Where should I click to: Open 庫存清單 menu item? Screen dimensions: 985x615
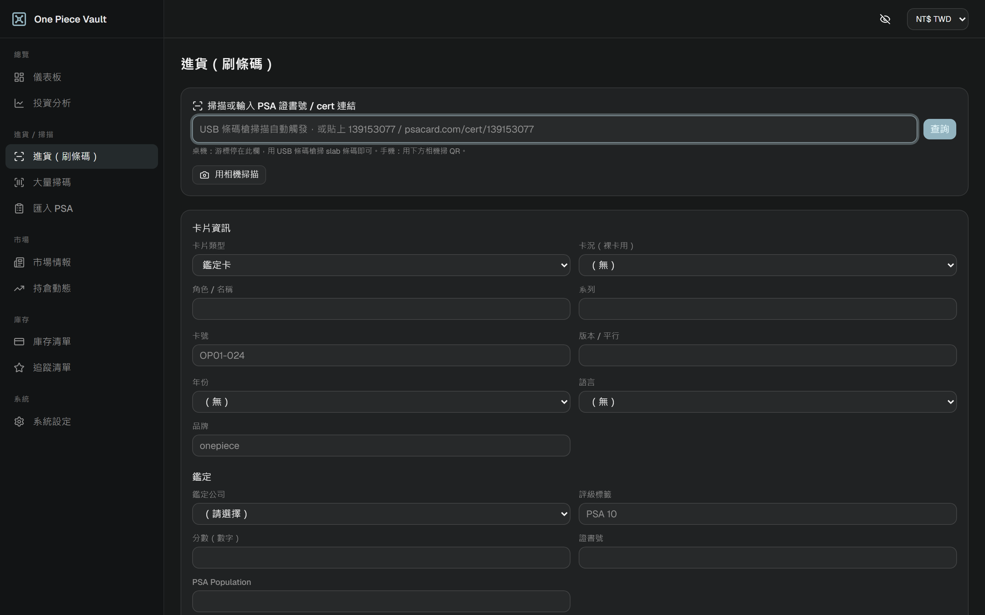82,342
